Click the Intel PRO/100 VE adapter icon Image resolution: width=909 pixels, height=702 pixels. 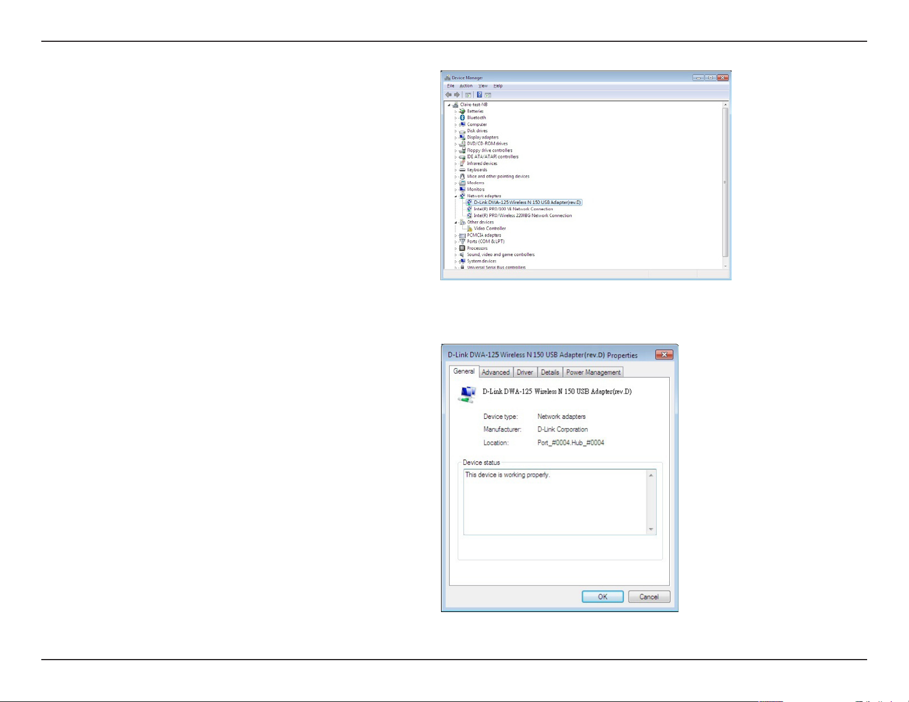(470, 209)
